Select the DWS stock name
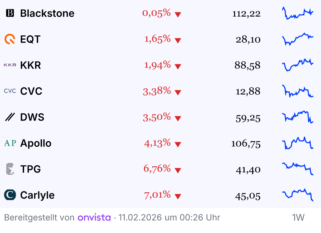Screen dimensions: 321x233 click(x=32, y=117)
